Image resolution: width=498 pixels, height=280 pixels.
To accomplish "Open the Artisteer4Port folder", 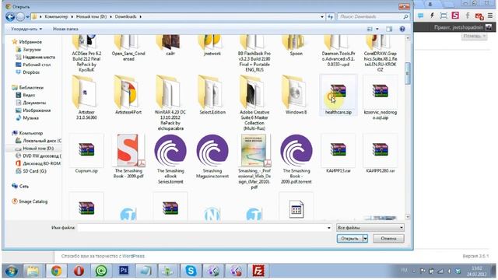I will point(128,95).
